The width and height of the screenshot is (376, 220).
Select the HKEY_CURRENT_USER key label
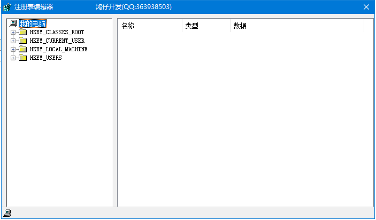(57, 41)
